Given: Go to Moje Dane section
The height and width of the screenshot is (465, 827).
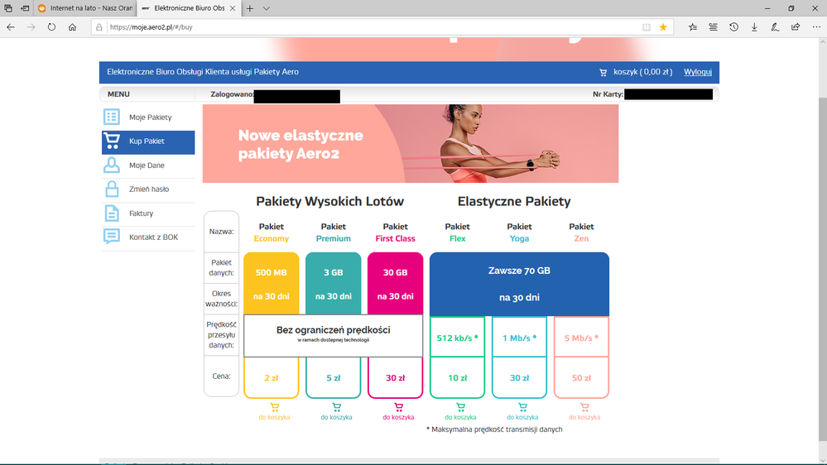Looking at the screenshot, I should coord(147,165).
